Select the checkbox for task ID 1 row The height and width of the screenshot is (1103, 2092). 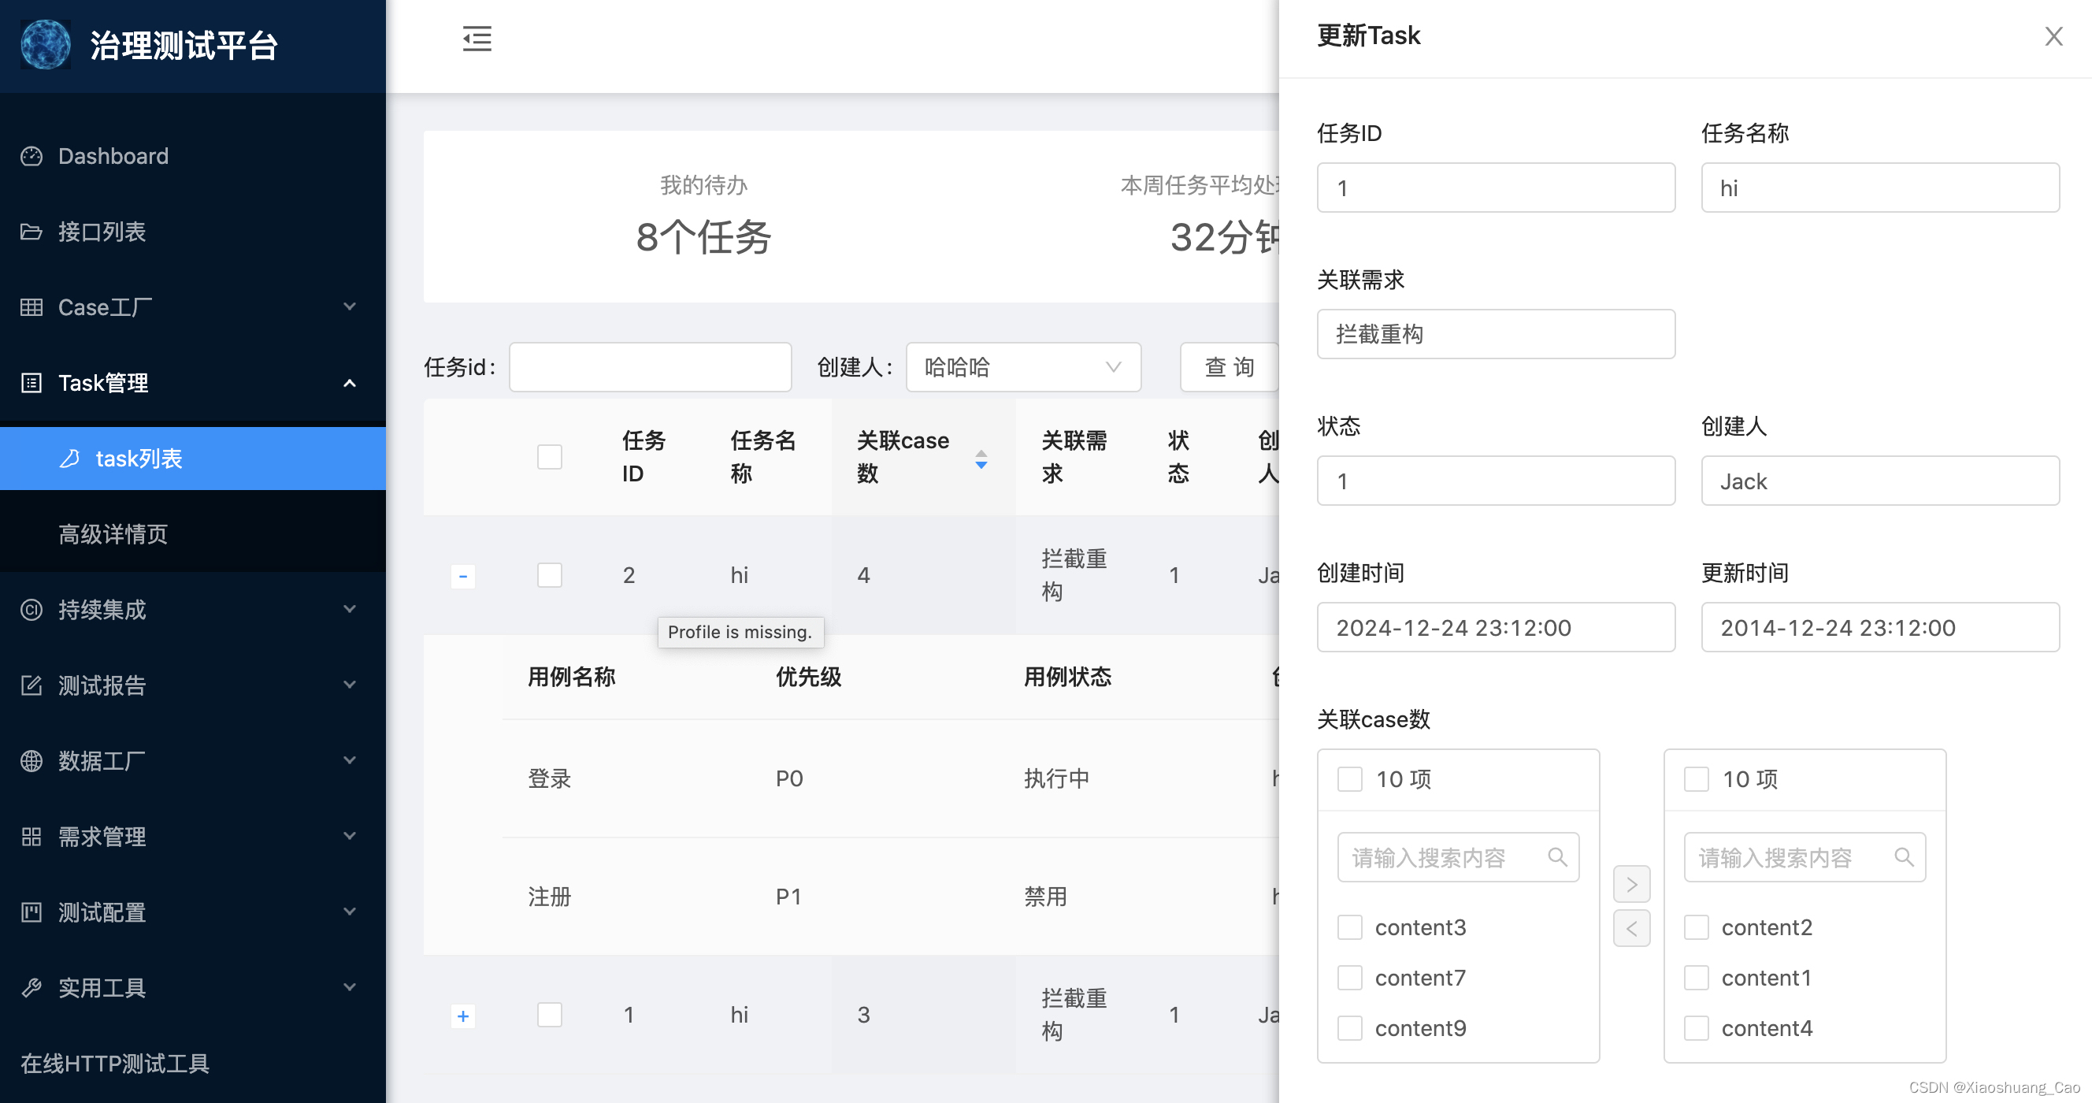coord(550,1015)
